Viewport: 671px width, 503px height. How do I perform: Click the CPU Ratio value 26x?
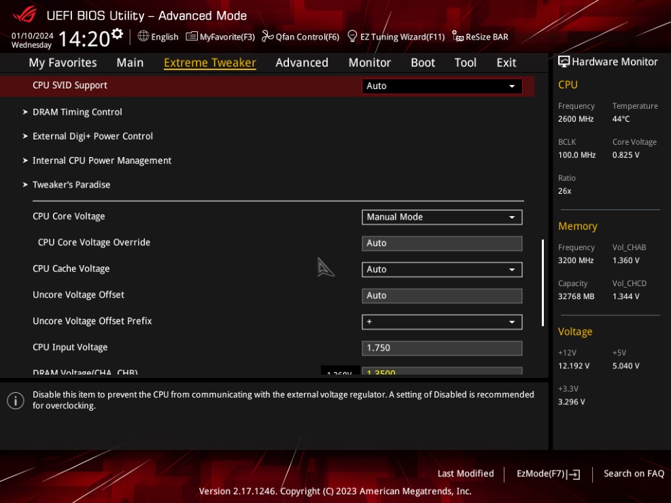[564, 191]
